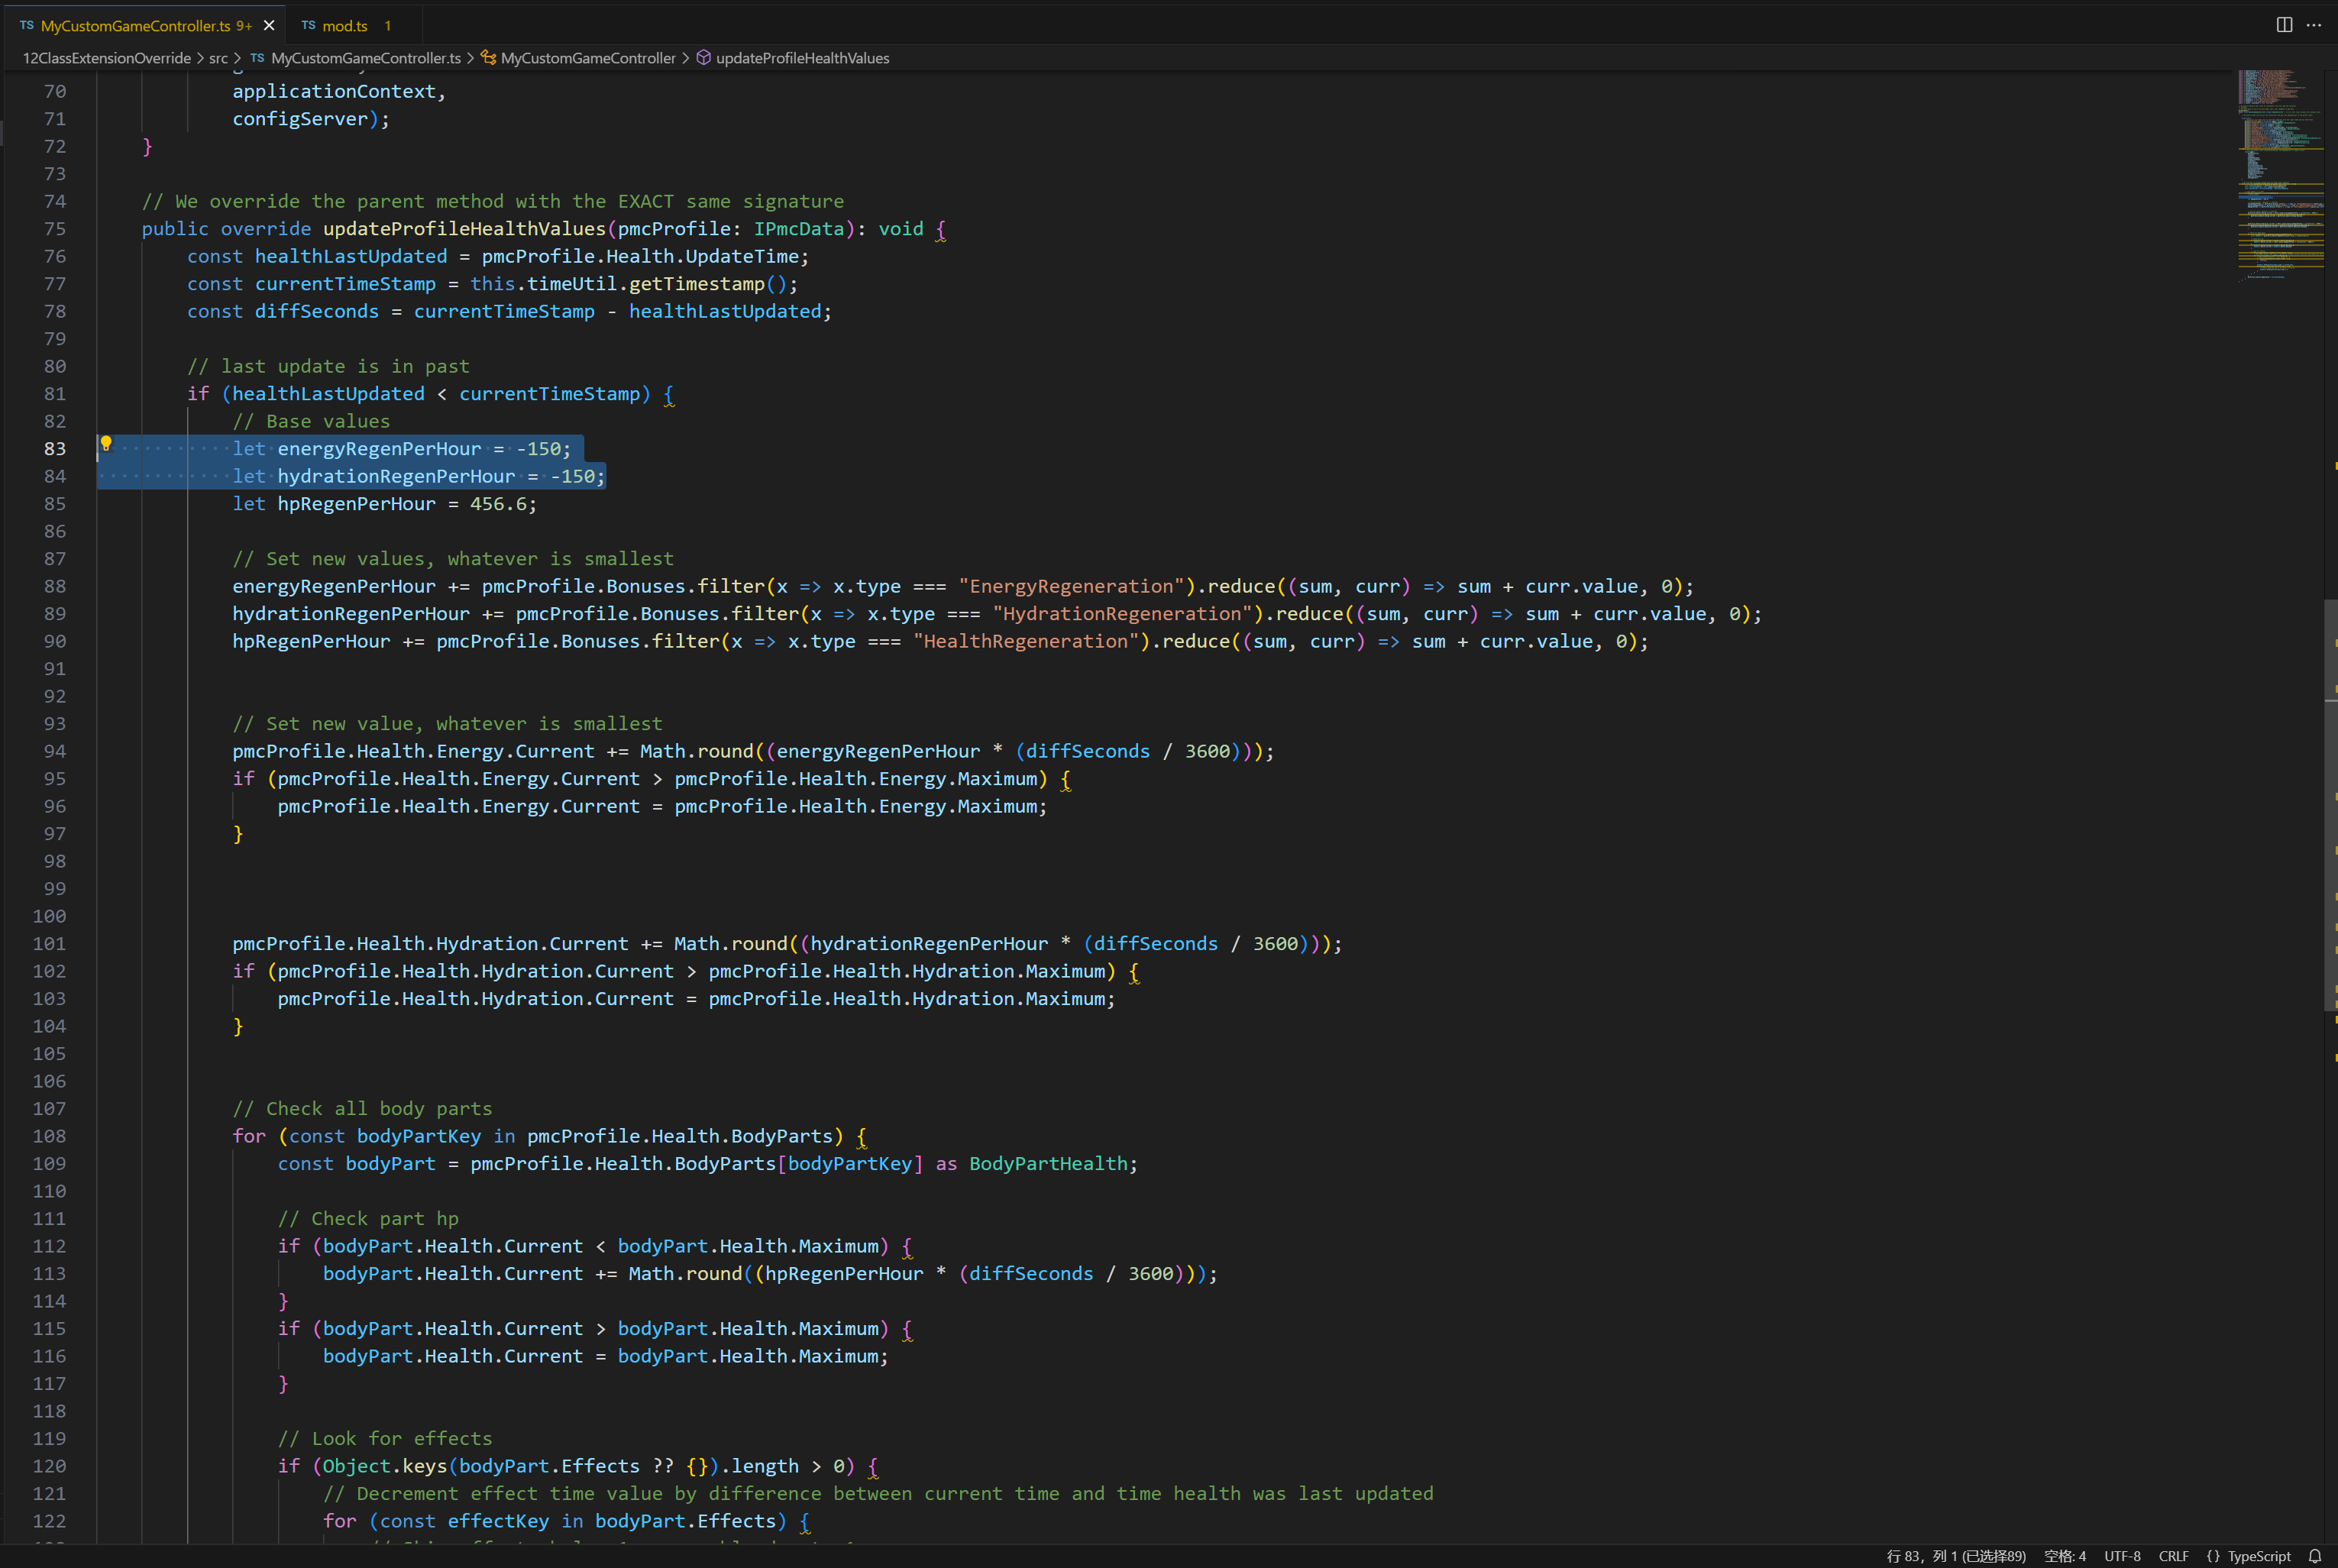The height and width of the screenshot is (1568, 2338).
Task: Click the lightbulb quick-fix icon on line 83
Action: tap(105, 443)
